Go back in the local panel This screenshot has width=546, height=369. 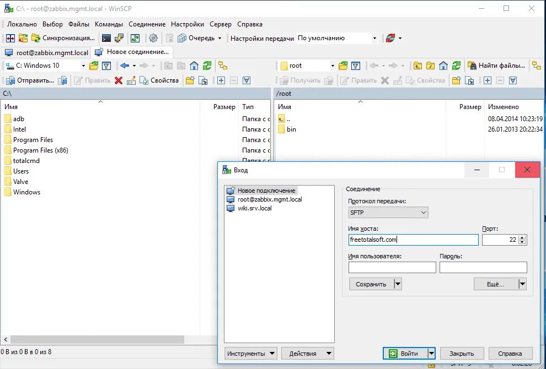point(124,66)
